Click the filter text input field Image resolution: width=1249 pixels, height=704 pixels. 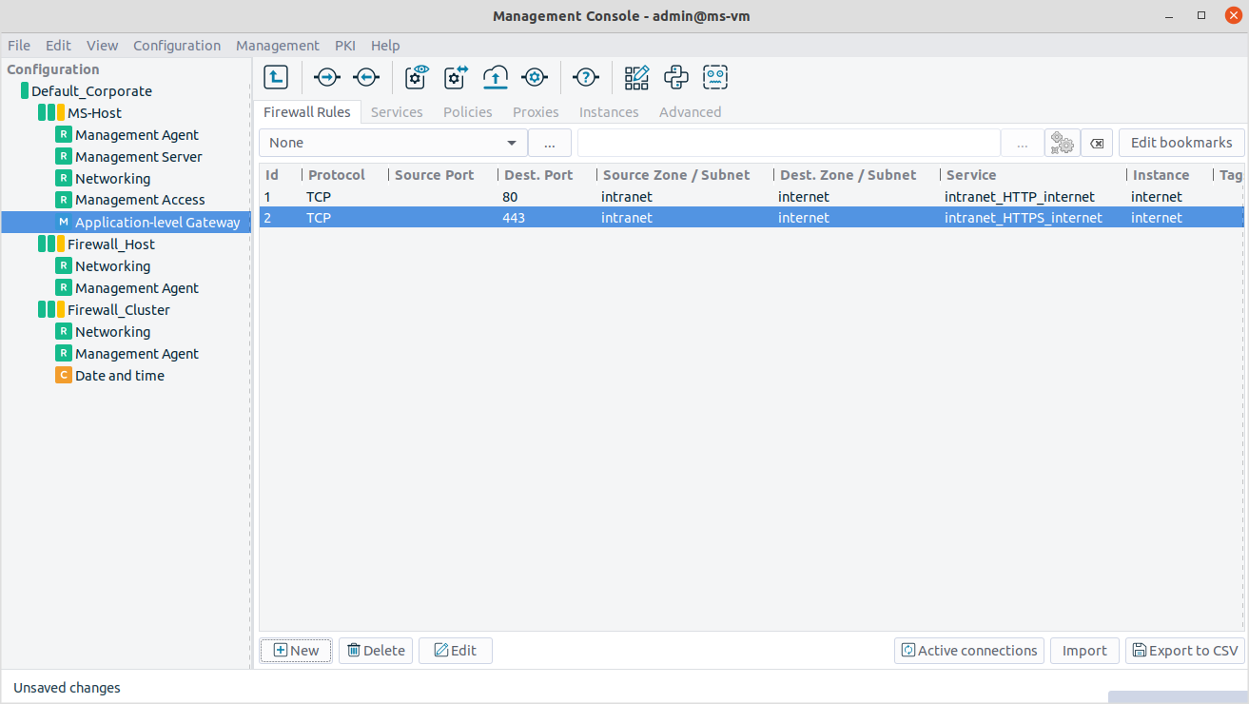tap(789, 143)
